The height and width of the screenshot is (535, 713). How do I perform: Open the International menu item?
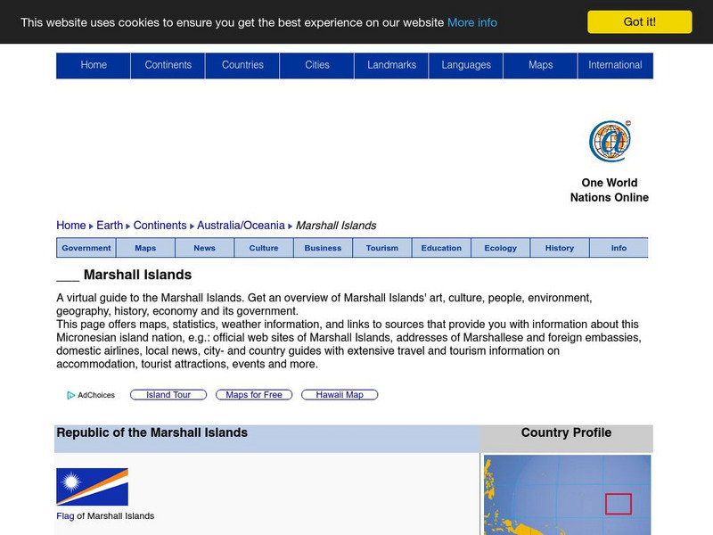[615, 64]
